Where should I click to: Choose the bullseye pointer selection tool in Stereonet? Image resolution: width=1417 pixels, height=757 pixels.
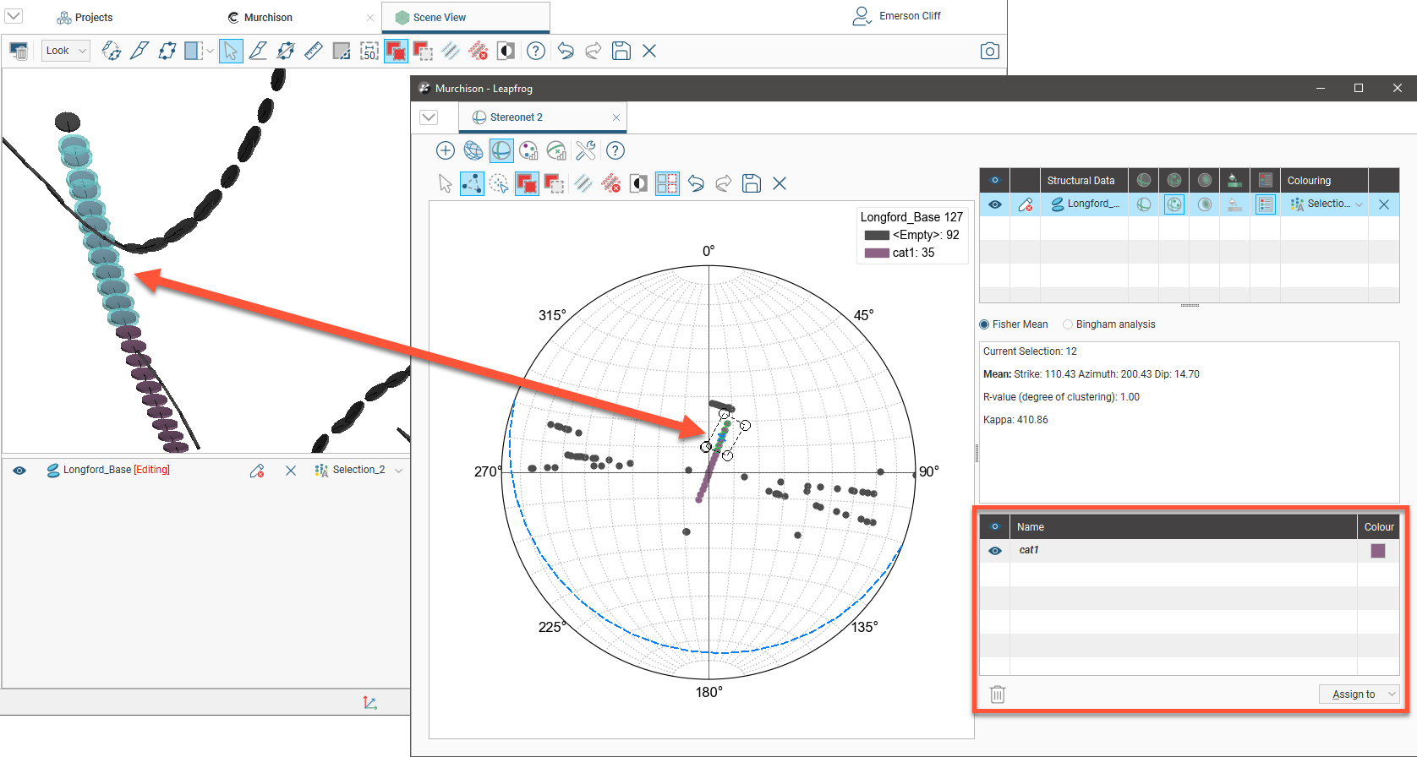coord(500,183)
